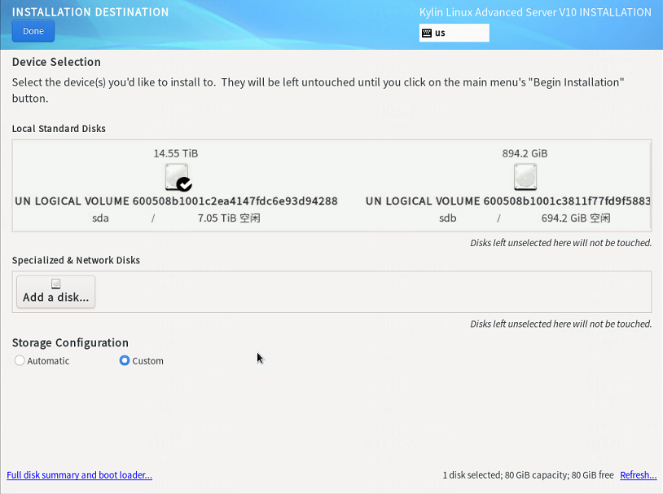Click the keyboard icon beside us

[x=427, y=33]
